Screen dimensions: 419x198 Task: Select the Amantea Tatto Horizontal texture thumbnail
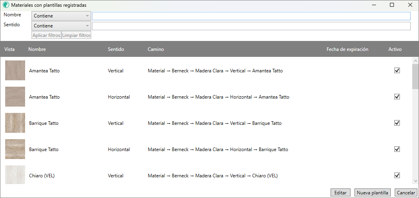[15, 97]
